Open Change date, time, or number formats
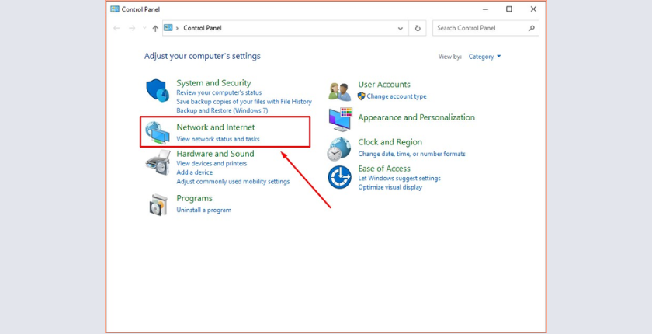 [411, 154]
